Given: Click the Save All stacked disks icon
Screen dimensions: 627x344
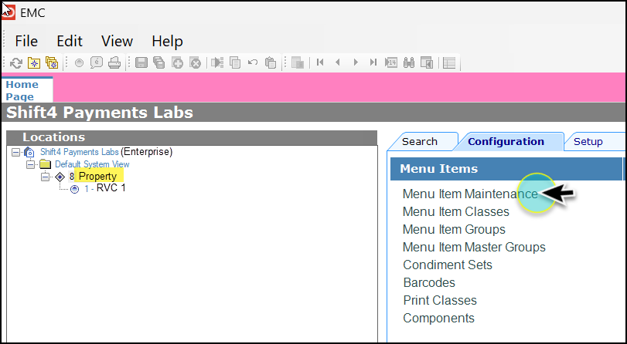Looking at the screenshot, I should click(159, 62).
